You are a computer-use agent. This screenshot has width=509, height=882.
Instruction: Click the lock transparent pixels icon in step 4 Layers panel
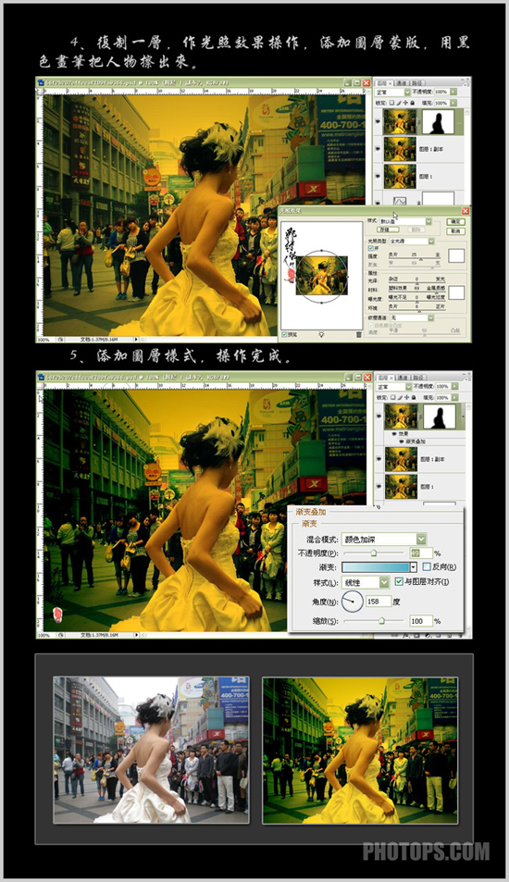click(391, 103)
